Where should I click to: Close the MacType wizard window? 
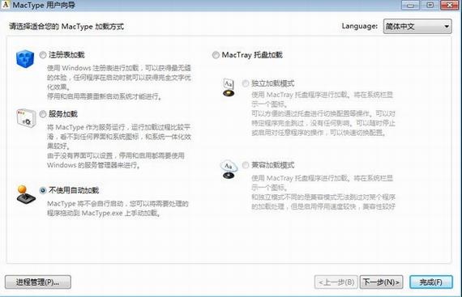point(450,5)
